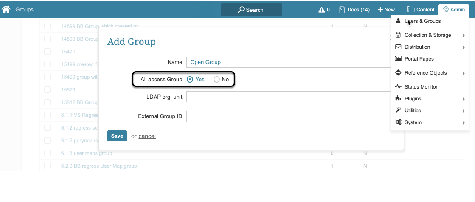Save the new group

tap(117, 136)
